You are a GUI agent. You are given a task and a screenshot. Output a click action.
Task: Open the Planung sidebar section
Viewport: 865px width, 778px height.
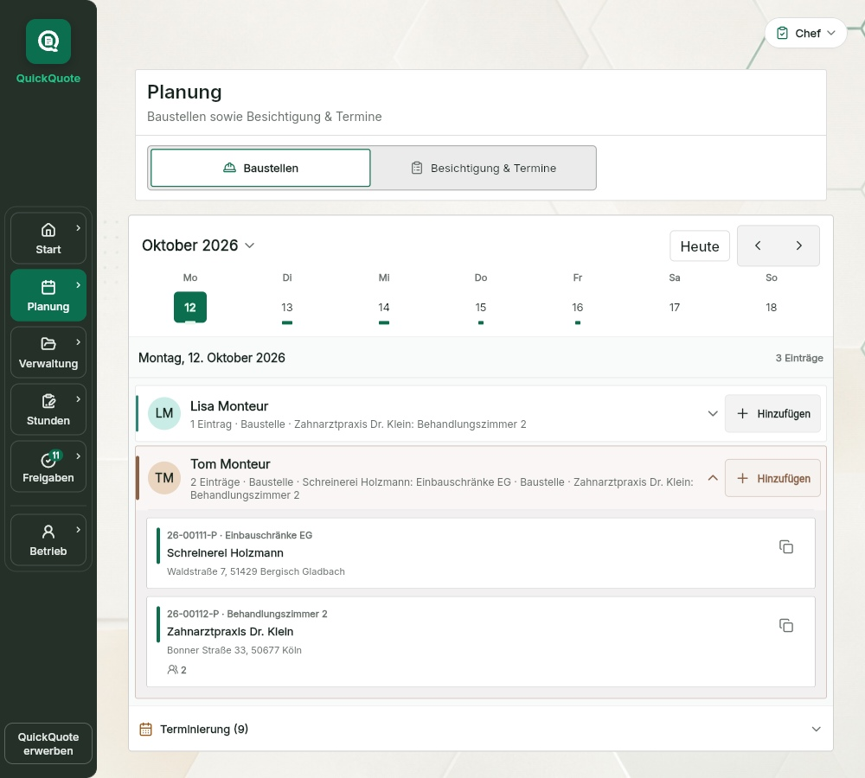[48, 295]
